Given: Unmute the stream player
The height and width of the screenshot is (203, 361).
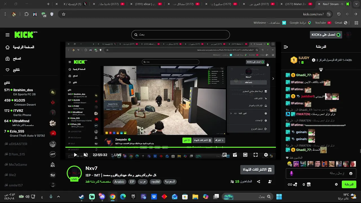Looking at the screenshot, I should [86, 155].
